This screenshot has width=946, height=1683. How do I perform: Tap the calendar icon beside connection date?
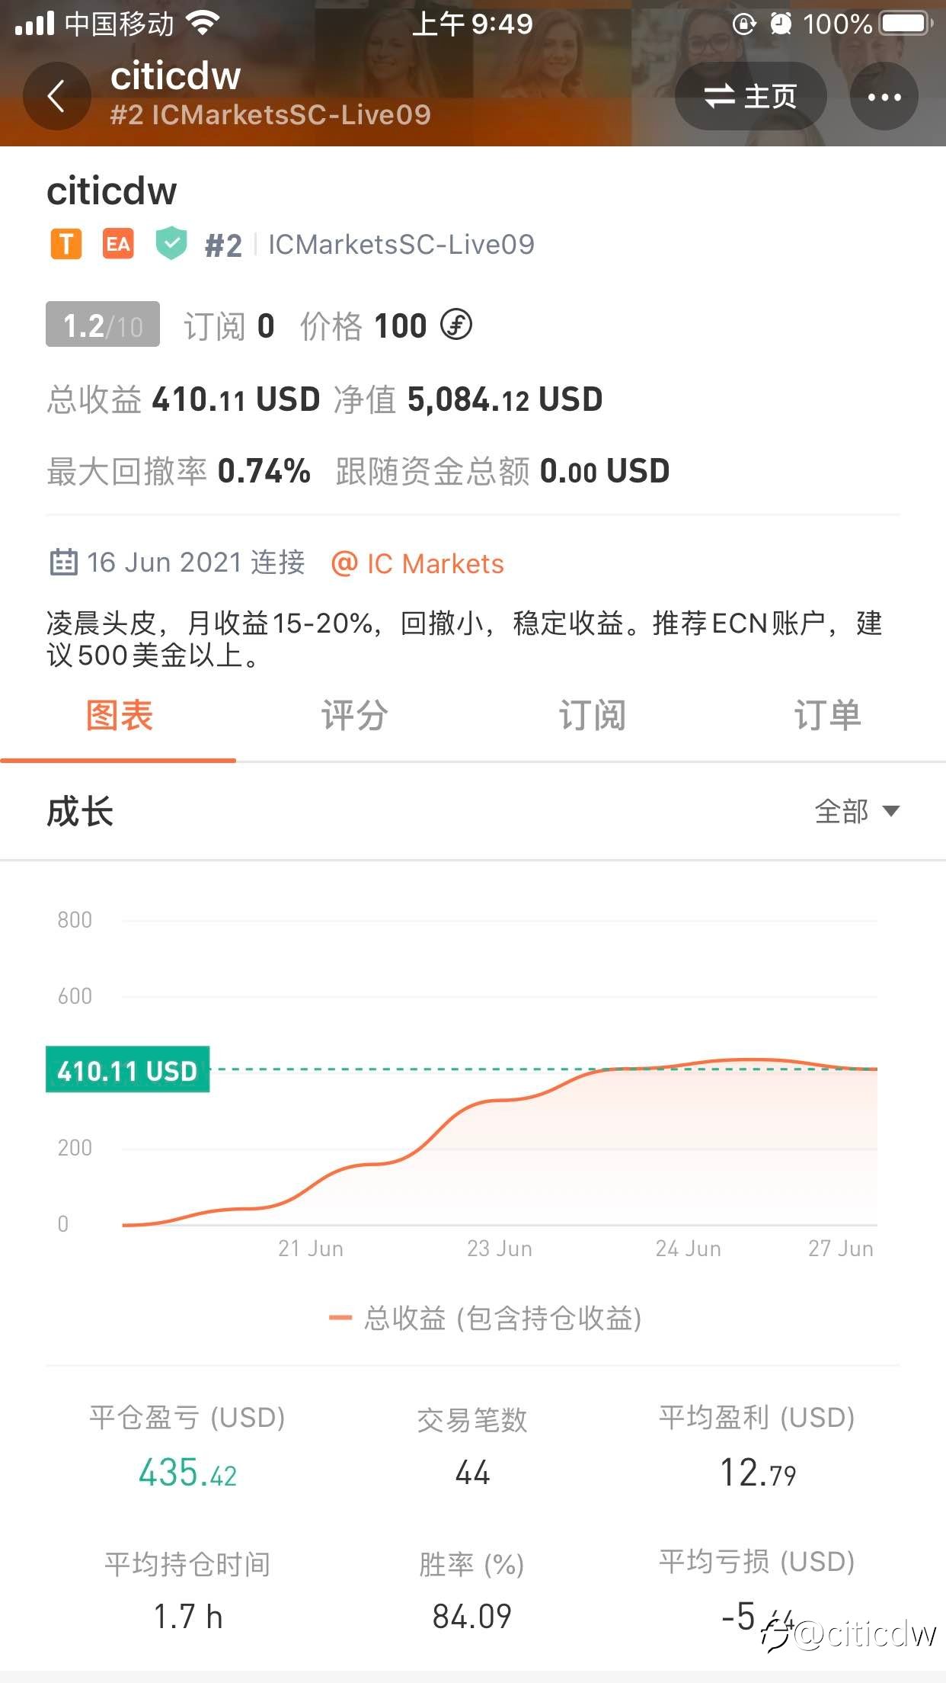[x=63, y=563]
